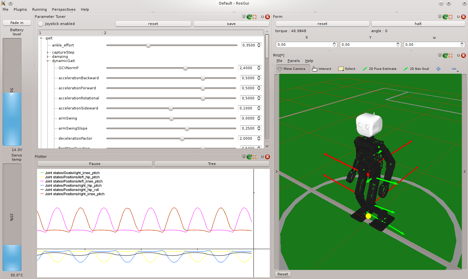Expand the captureStep tree node
The image size is (468, 279).
click(47, 52)
